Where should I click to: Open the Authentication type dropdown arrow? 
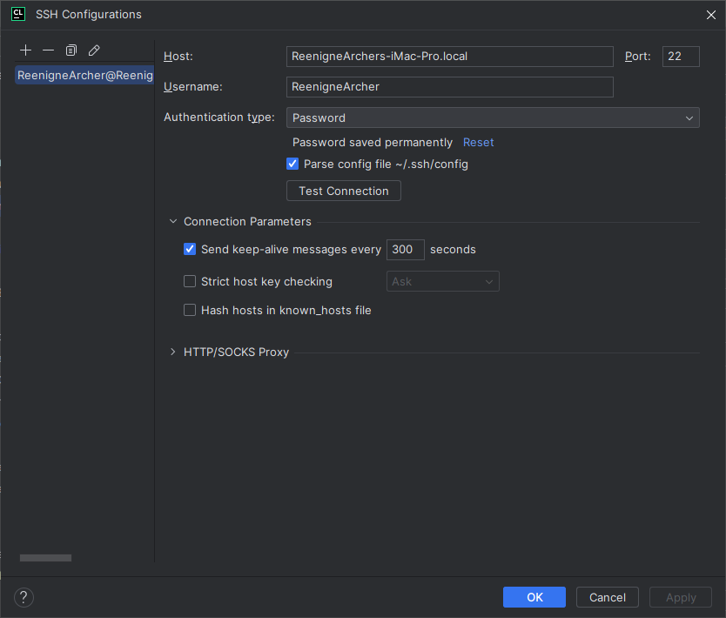tap(690, 117)
